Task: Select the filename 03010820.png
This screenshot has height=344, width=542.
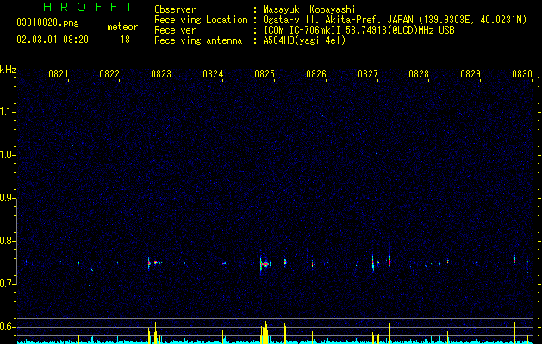Action: pyautogui.click(x=47, y=22)
